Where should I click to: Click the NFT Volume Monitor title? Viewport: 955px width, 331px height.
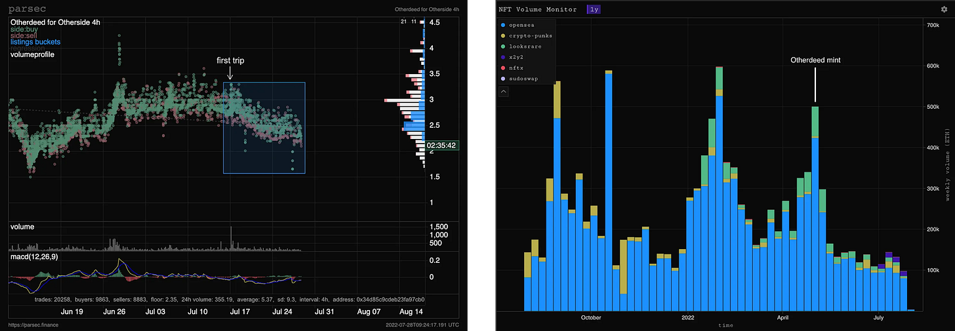click(x=538, y=9)
